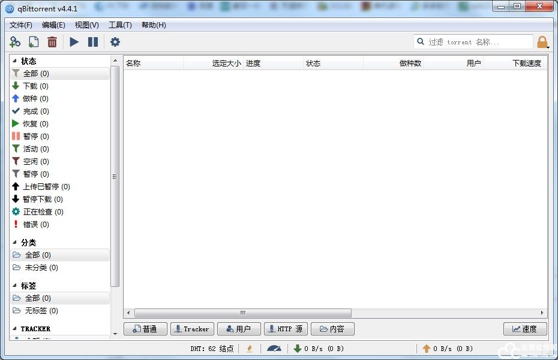Screen dimensions: 558x360
Task: Select the 未分类 (0) category
Action: pos(60,268)
